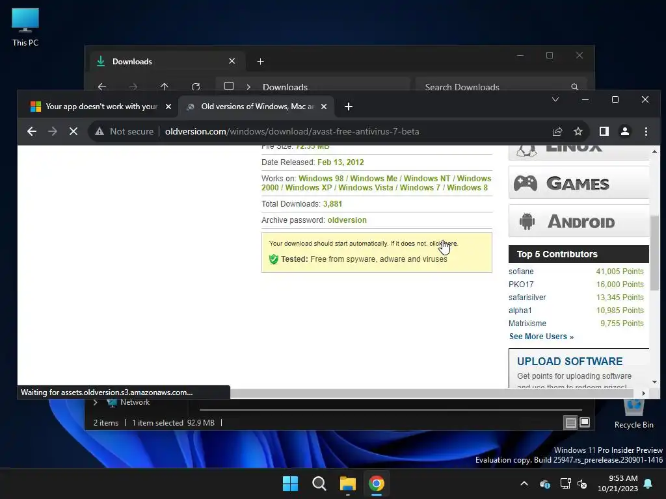666x499 pixels.
Task: Open the Android category banner
Action: pyautogui.click(x=578, y=221)
